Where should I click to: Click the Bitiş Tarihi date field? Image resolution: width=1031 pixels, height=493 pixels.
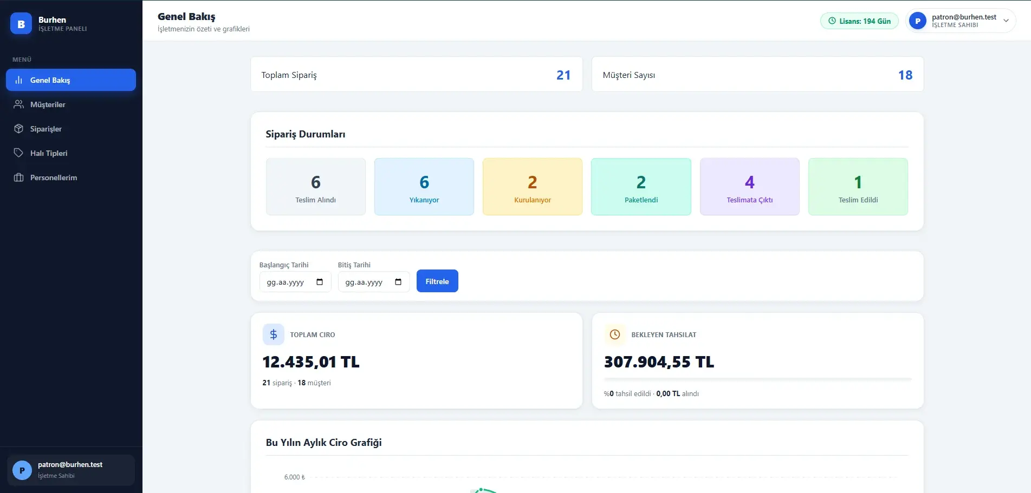click(x=374, y=282)
